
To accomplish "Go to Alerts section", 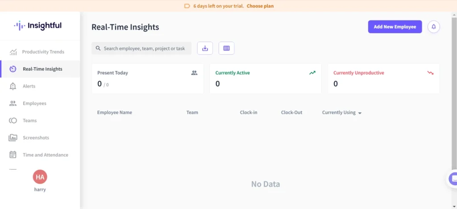I will tap(40, 86).
